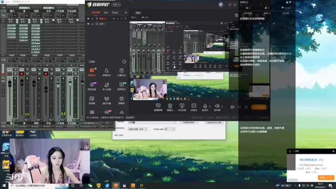Hide the 摄像头 2 source with its eye icon
Viewport: 336px width, 189px height.
88,18
